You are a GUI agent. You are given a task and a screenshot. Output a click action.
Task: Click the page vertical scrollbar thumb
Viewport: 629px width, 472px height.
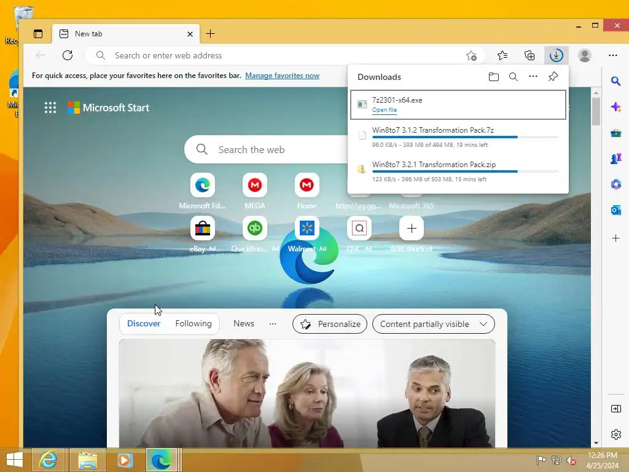point(596,111)
